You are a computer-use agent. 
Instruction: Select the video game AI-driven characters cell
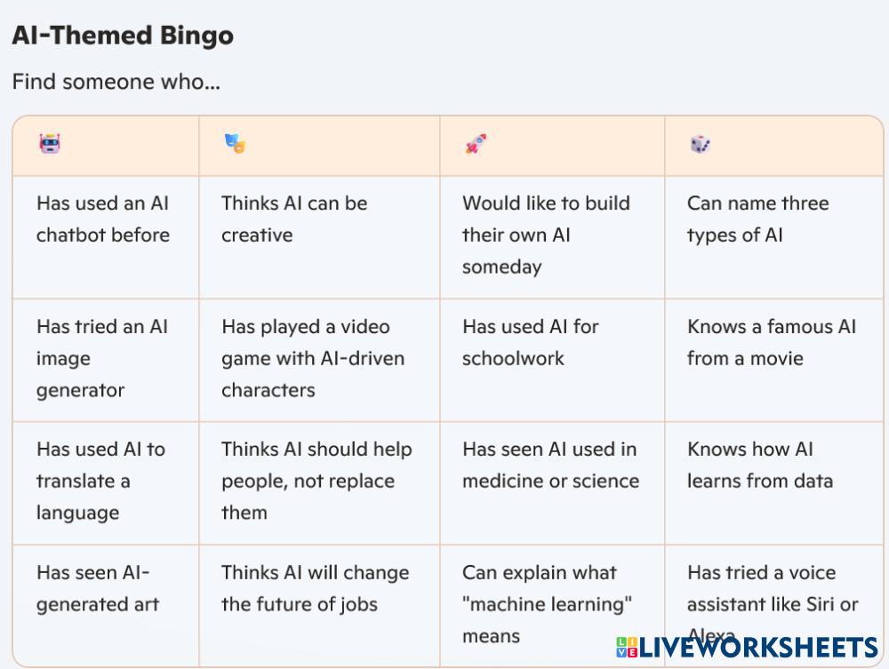(x=313, y=358)
